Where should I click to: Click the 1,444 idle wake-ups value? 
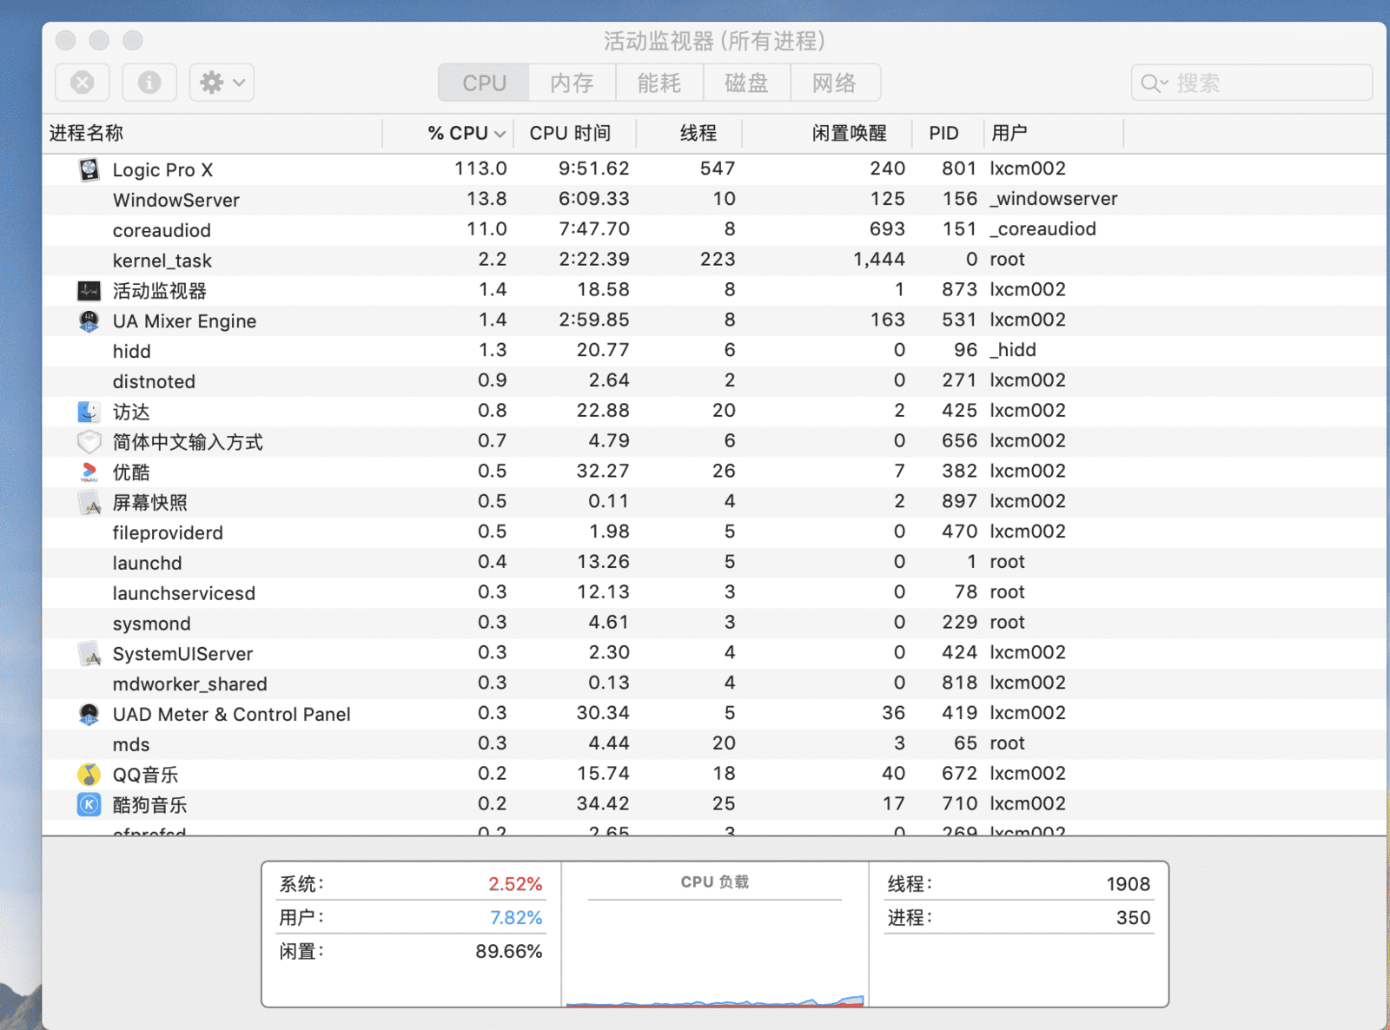coord(879,260)
